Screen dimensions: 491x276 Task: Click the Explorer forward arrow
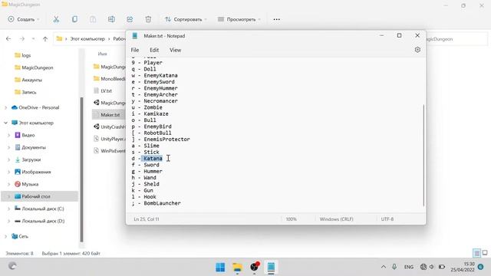[22, 39]
